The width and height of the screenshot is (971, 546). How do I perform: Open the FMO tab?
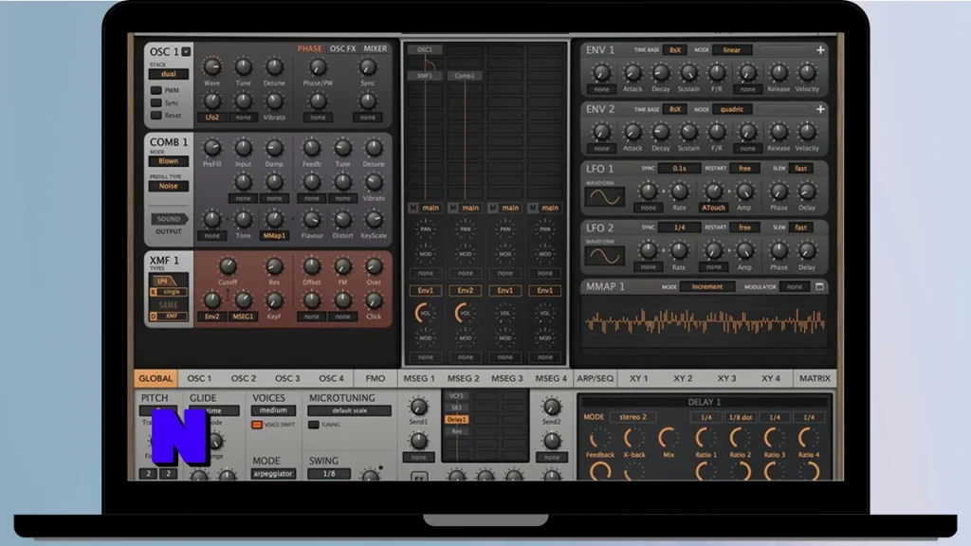coord(376,378)
